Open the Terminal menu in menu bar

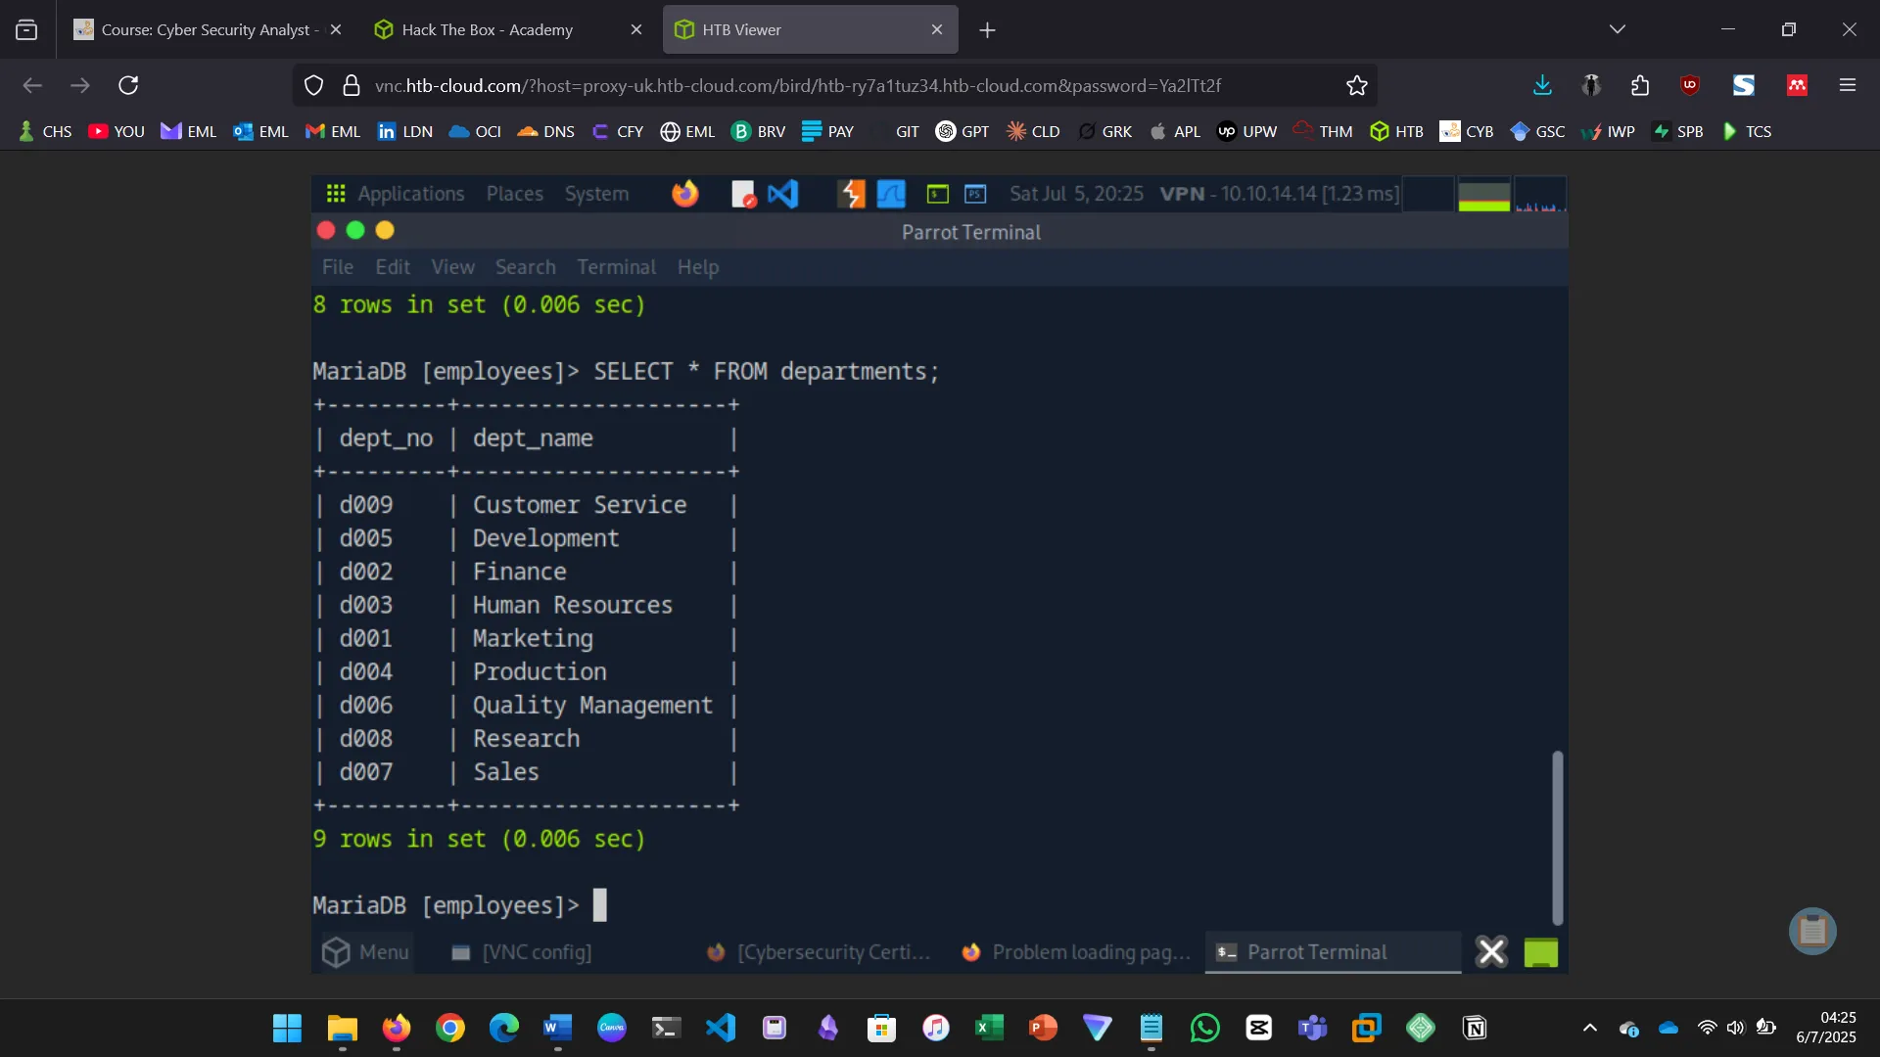(x=616, y=267)
